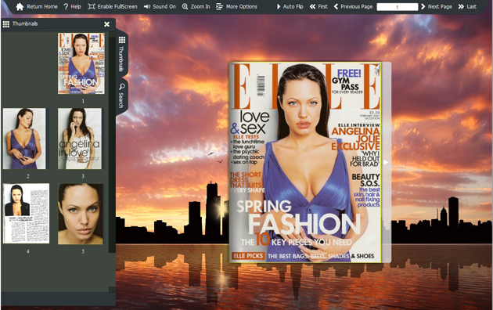Open thumbnail of page 4 article

(26, 214)
